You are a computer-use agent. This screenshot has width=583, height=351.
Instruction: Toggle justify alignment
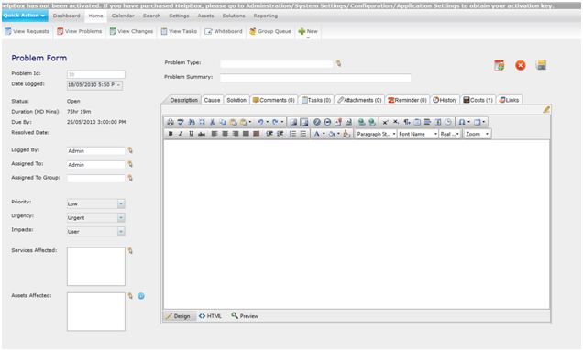246,134
